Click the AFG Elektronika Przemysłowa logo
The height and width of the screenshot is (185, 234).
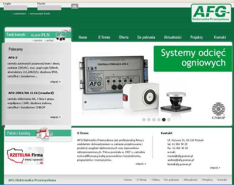point(211,13)
